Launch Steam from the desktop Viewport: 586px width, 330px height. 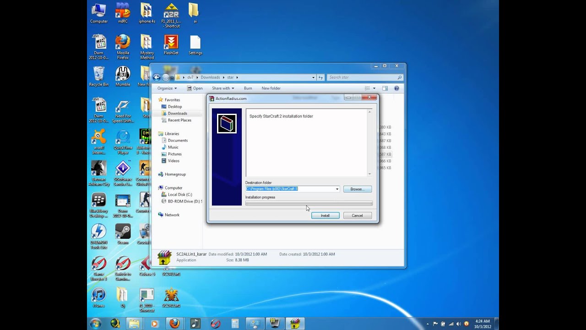click(x=123, y=234)
